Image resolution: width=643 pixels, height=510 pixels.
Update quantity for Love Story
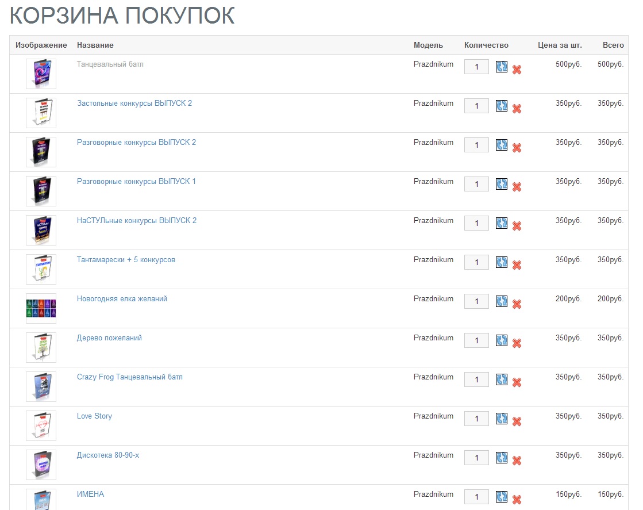tap(502, 419)
